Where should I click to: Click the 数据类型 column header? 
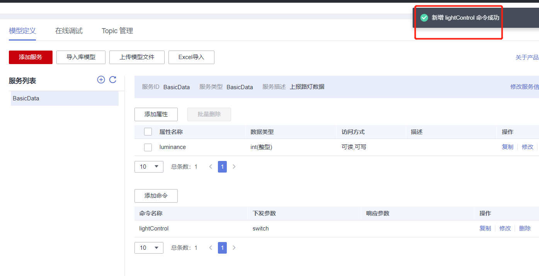[x=262, y=132]
